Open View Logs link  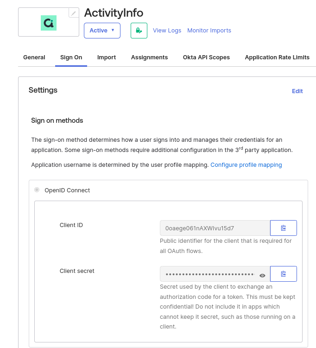tap(167, 31)
